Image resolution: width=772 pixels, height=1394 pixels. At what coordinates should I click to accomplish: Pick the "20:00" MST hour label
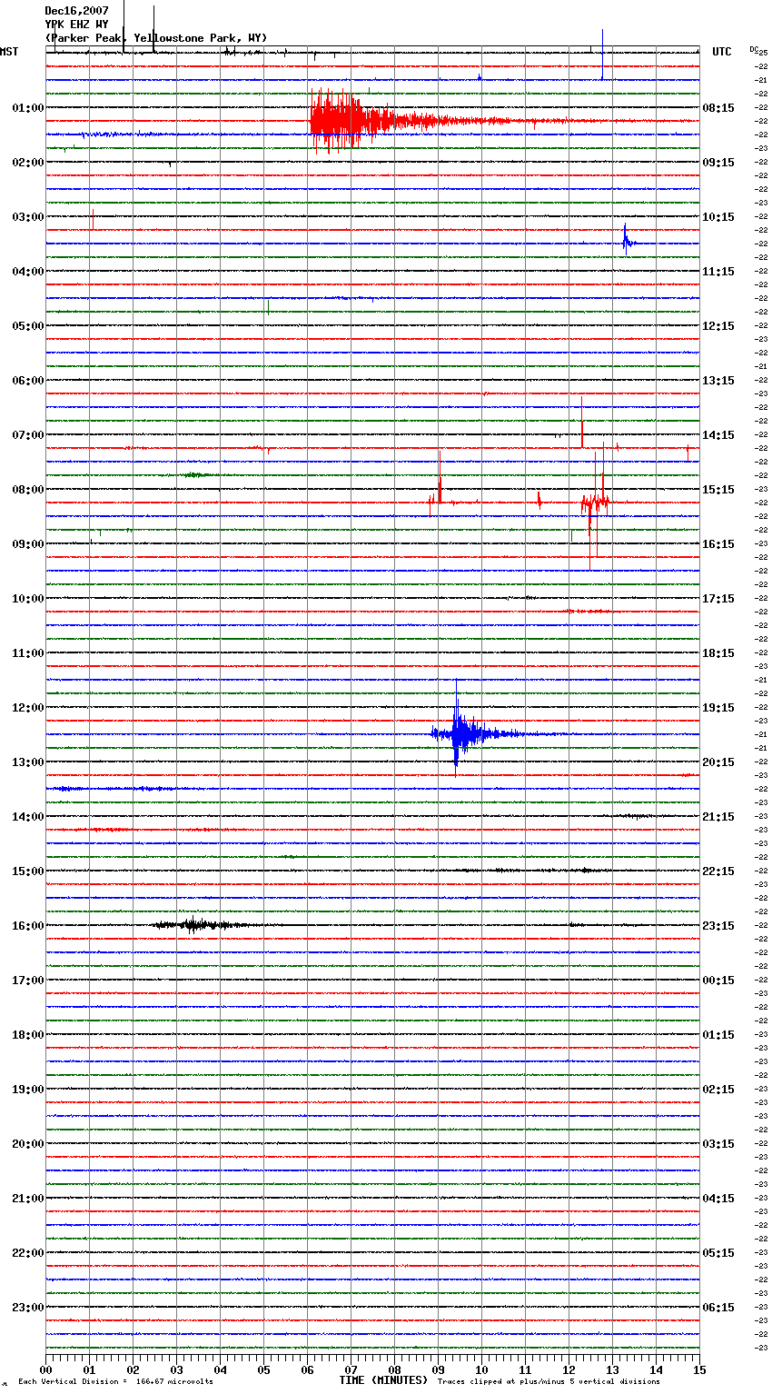[x=28, y=1144]
